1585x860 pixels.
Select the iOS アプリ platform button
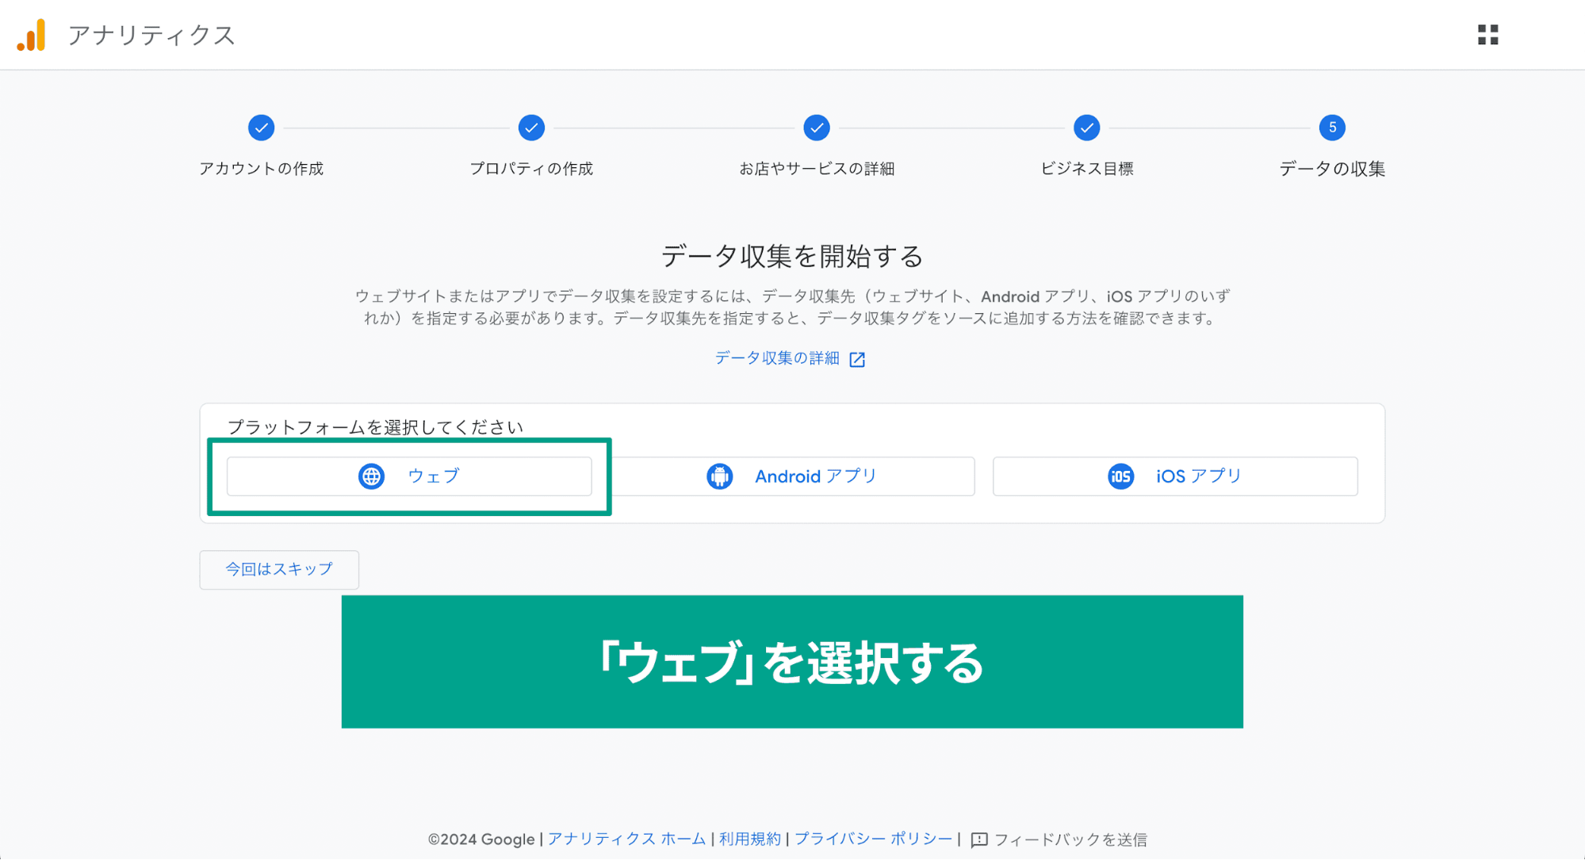[1175, 476]
